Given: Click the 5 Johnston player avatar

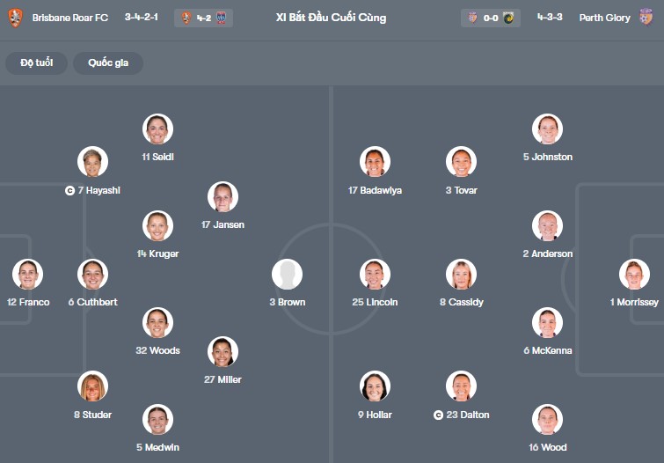Looking at the screenshot, I should click(547, 129).
